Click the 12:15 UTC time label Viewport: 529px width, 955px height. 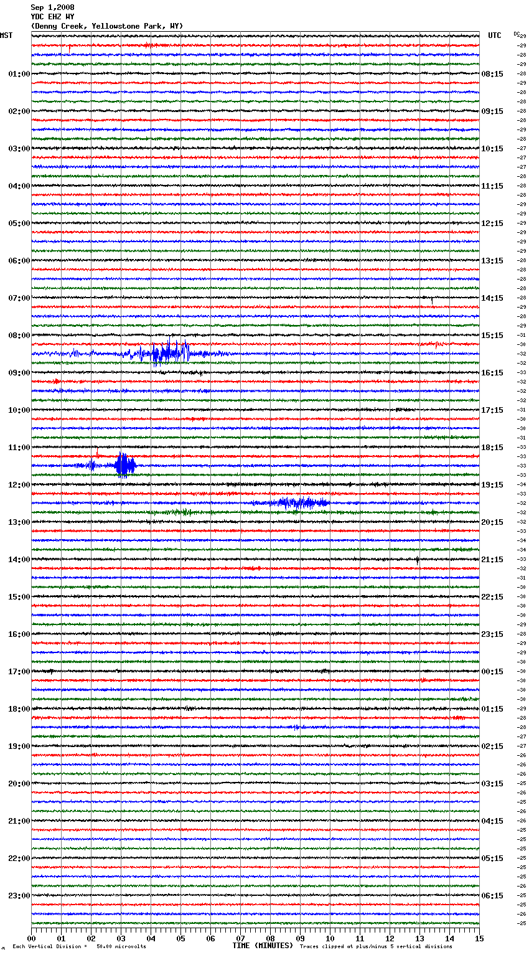(492, 223)
